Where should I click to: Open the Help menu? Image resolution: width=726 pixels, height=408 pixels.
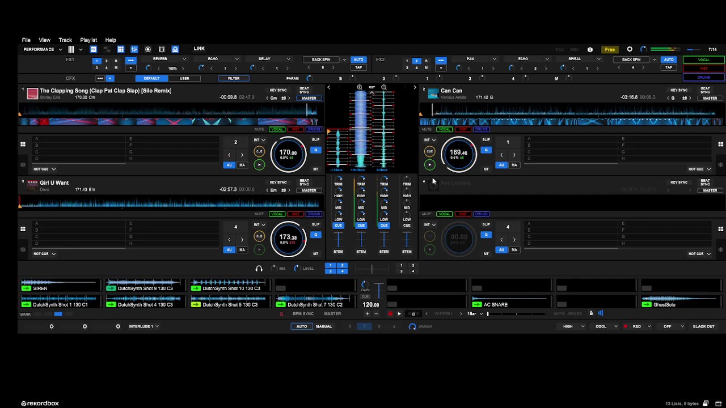point(111,40)
